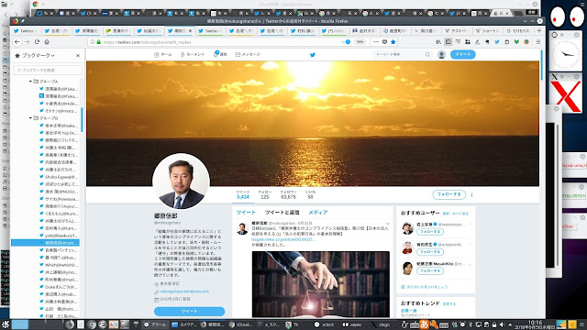Open Firefox library icon in toolbar
The image size is (587, 330).
(x=438, y=42)
